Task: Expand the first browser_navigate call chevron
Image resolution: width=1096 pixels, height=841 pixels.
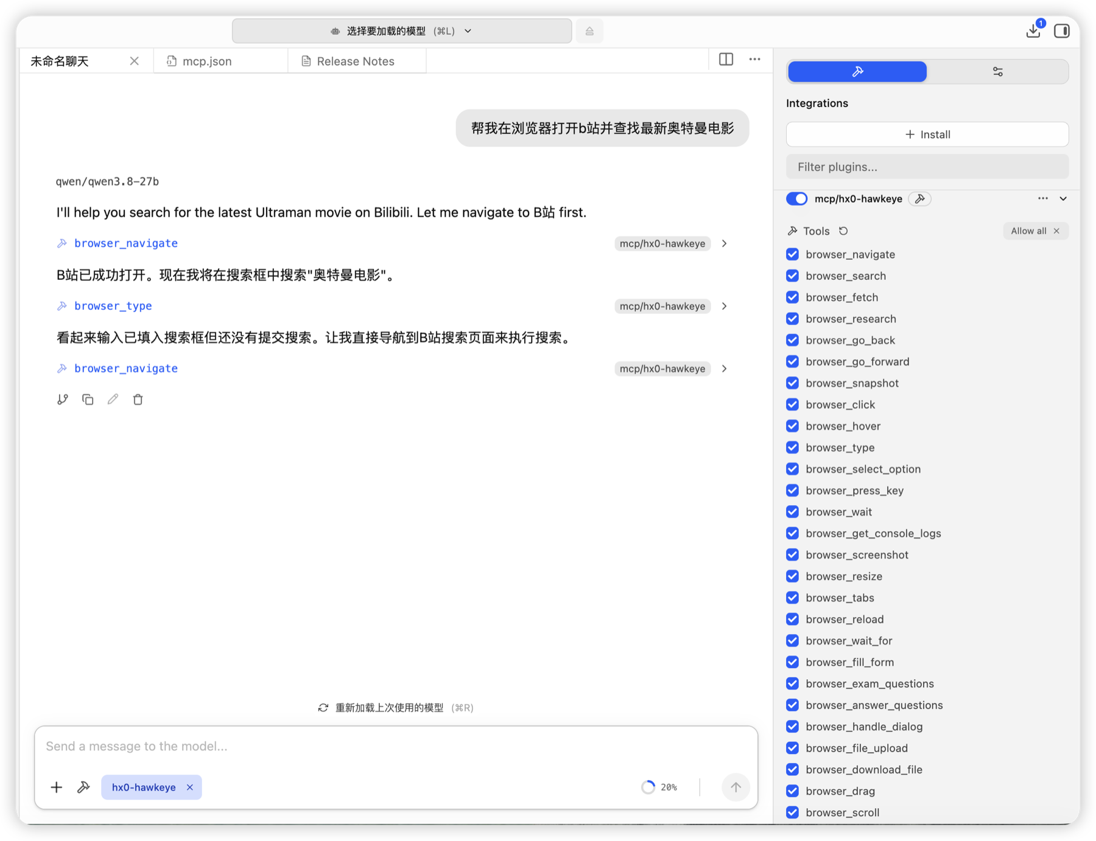Action: tap(725, 243)
